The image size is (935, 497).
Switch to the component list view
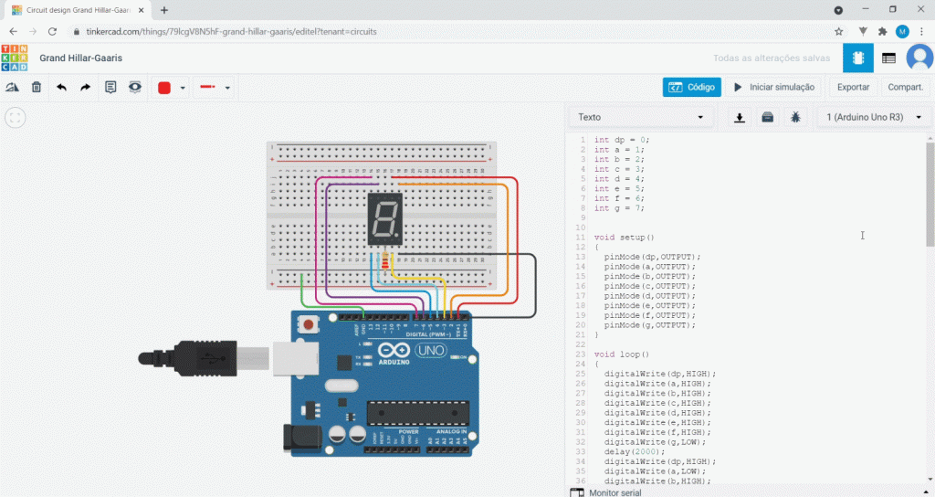click(888, 58)
